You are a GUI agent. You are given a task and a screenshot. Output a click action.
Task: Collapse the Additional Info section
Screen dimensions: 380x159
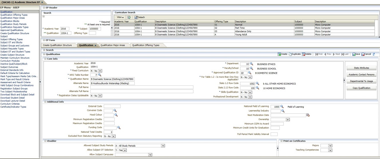[45, 102]
